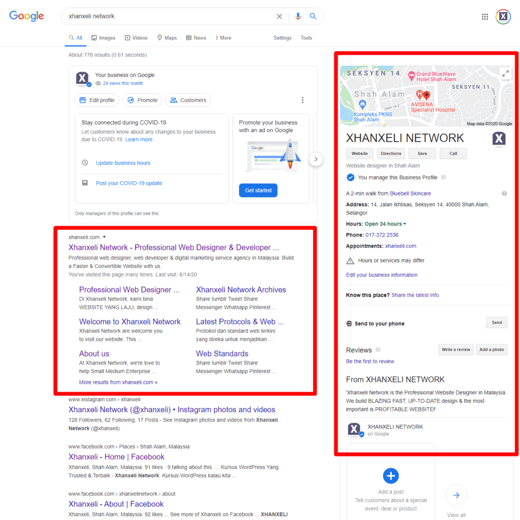
Task: Click the Shah Alam map thumbnail
Action: point(427,96)
